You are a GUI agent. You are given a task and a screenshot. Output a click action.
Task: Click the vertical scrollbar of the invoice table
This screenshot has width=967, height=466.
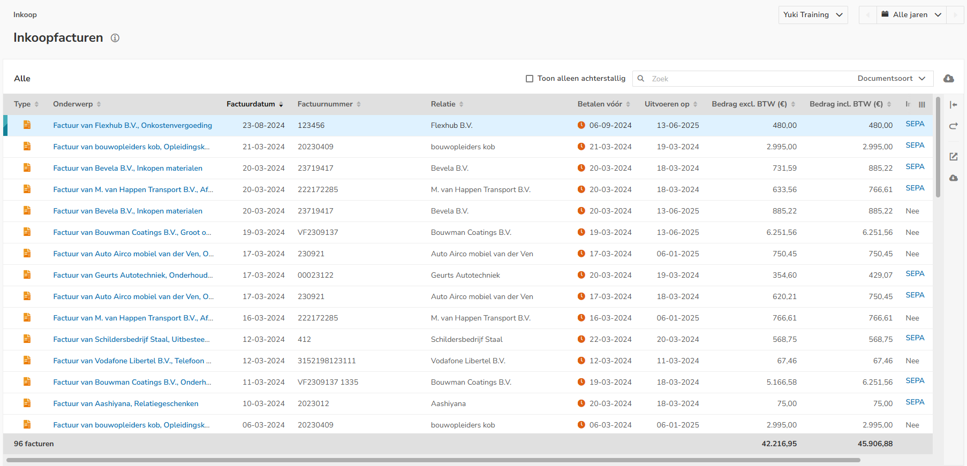(938, 147)
